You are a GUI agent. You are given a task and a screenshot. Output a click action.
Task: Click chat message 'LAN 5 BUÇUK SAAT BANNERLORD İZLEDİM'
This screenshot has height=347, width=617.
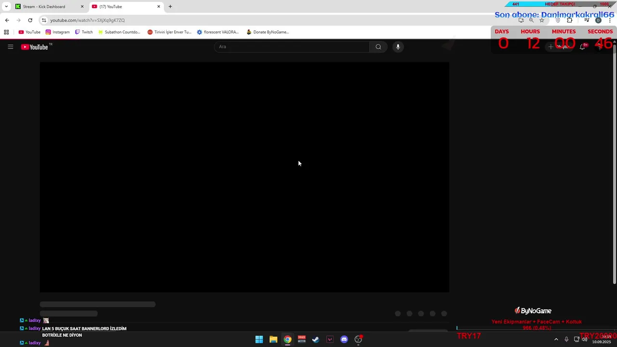point(84,329)
